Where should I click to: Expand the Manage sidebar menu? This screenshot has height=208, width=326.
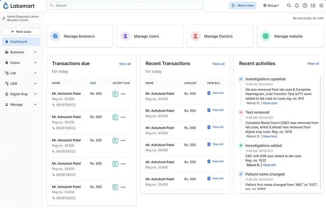[21, 105]
